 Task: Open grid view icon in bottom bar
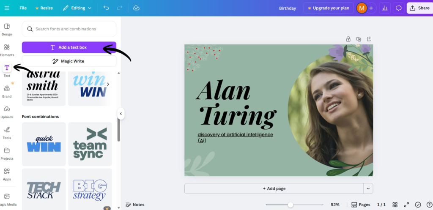pyautogui.click(x=395, y=205)
